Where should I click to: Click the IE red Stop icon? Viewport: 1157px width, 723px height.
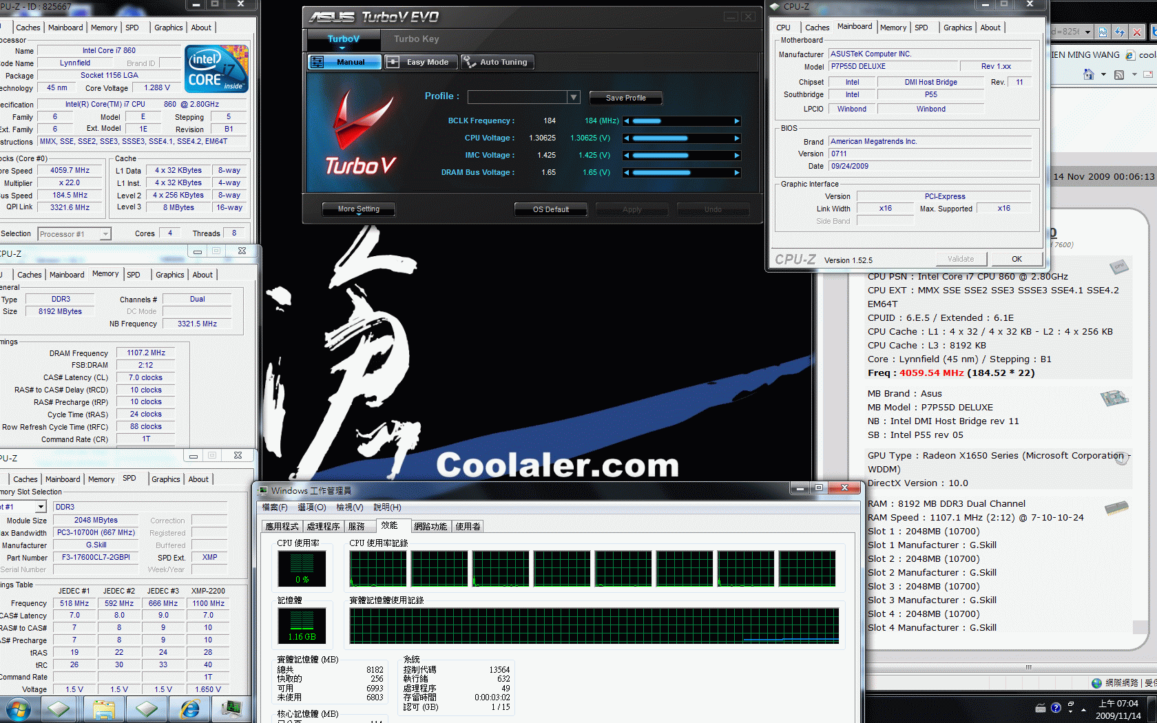point(1137,32)
